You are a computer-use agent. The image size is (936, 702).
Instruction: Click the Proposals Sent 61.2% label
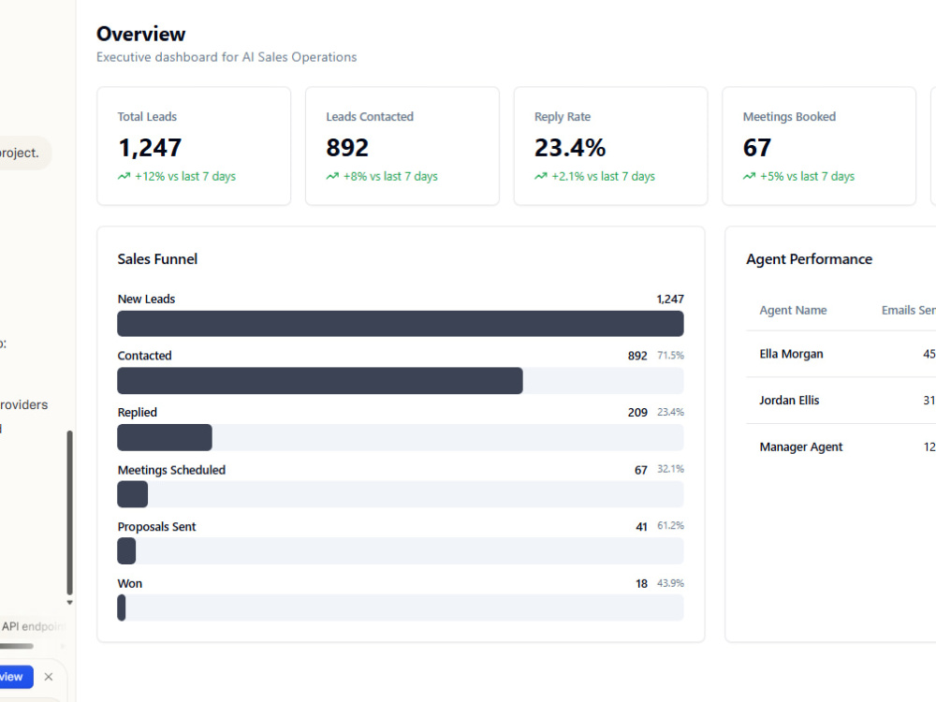click(670, 526)
